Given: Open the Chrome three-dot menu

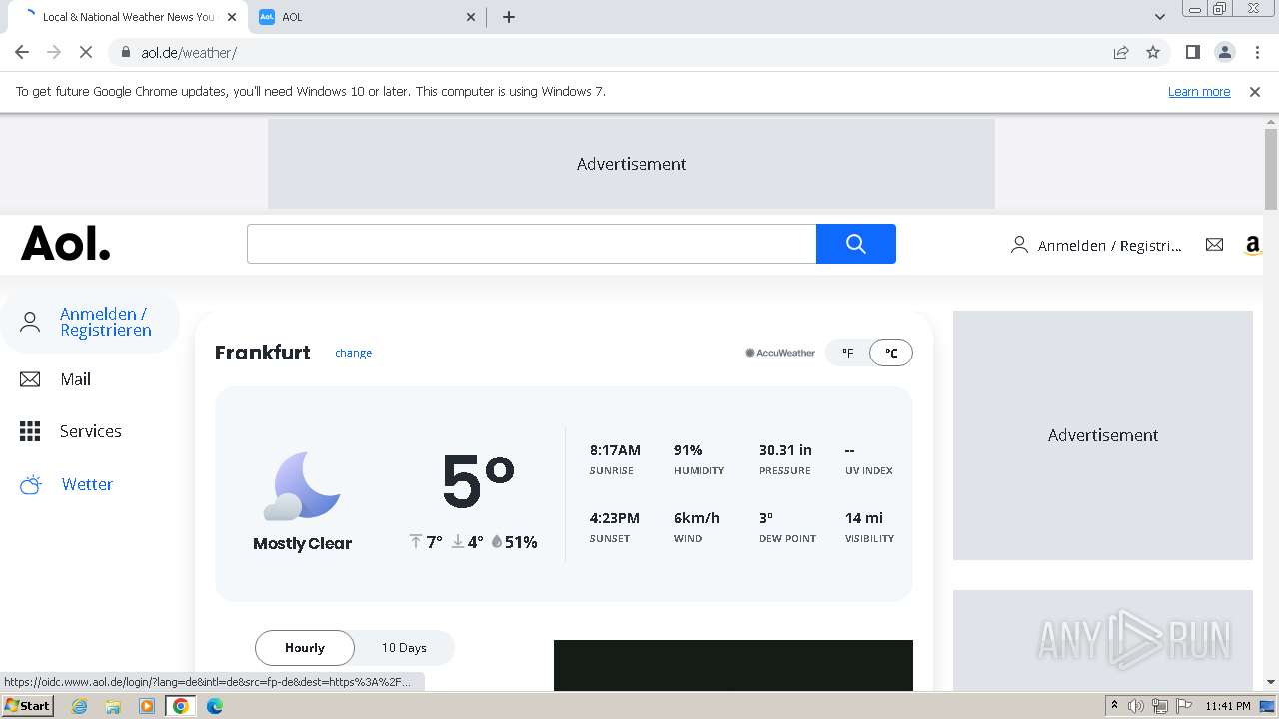Looking at the screenshot, I should (1257, 52).
